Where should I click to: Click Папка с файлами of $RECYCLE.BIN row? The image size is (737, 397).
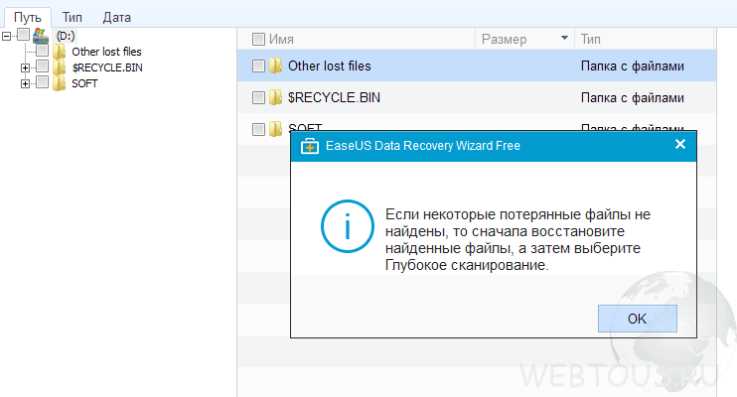[632, 98]
